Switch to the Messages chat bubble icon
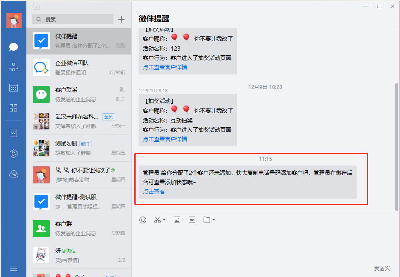 pos(14,47)
